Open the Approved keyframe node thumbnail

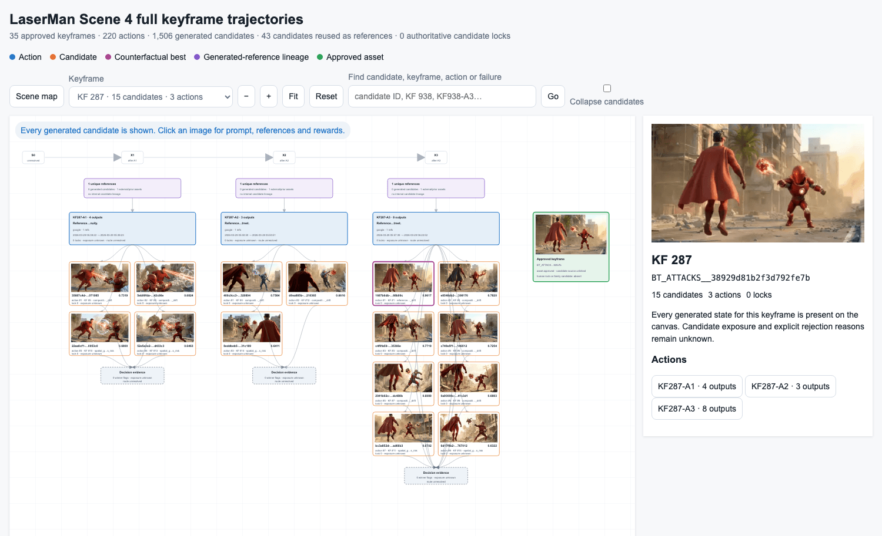pyautogui.click(x=571, y=234)
